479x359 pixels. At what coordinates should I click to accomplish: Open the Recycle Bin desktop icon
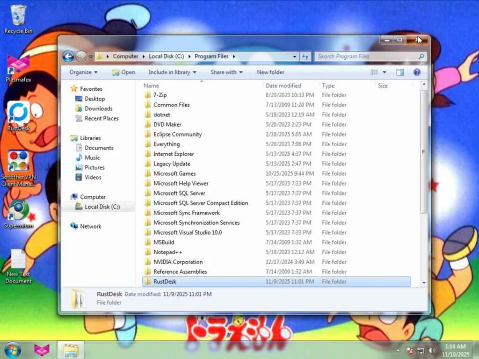click(x=18, y=19)
